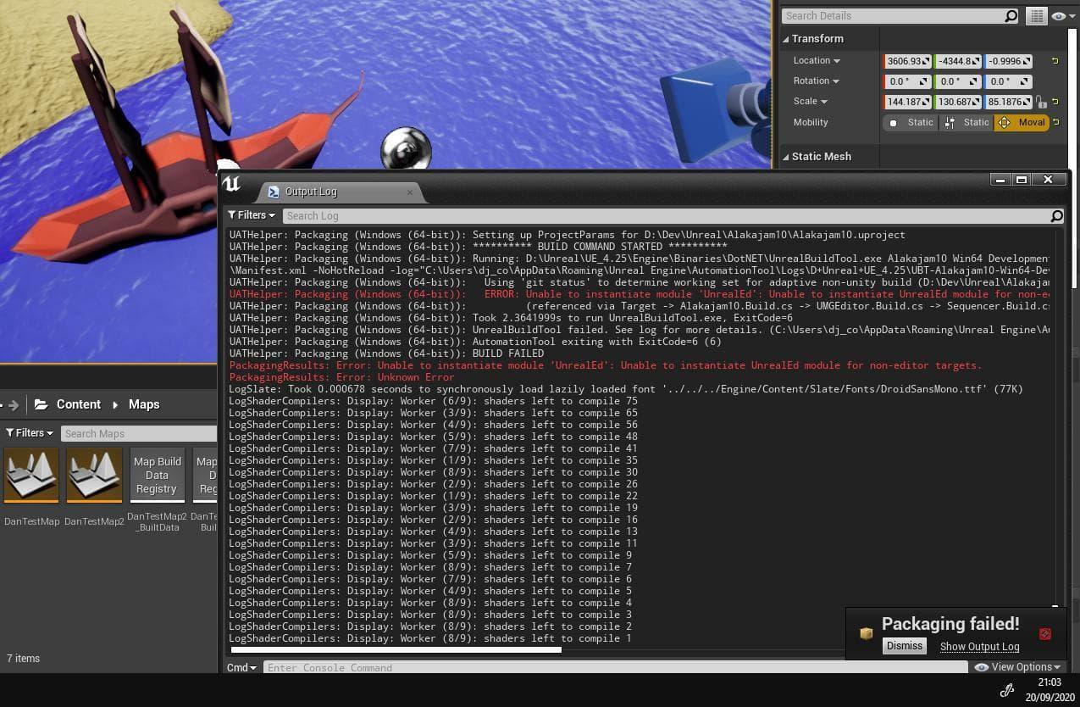The image size is (1080, 707).
Task: Click the Search Log input field
Action: [x=665, y=216]
